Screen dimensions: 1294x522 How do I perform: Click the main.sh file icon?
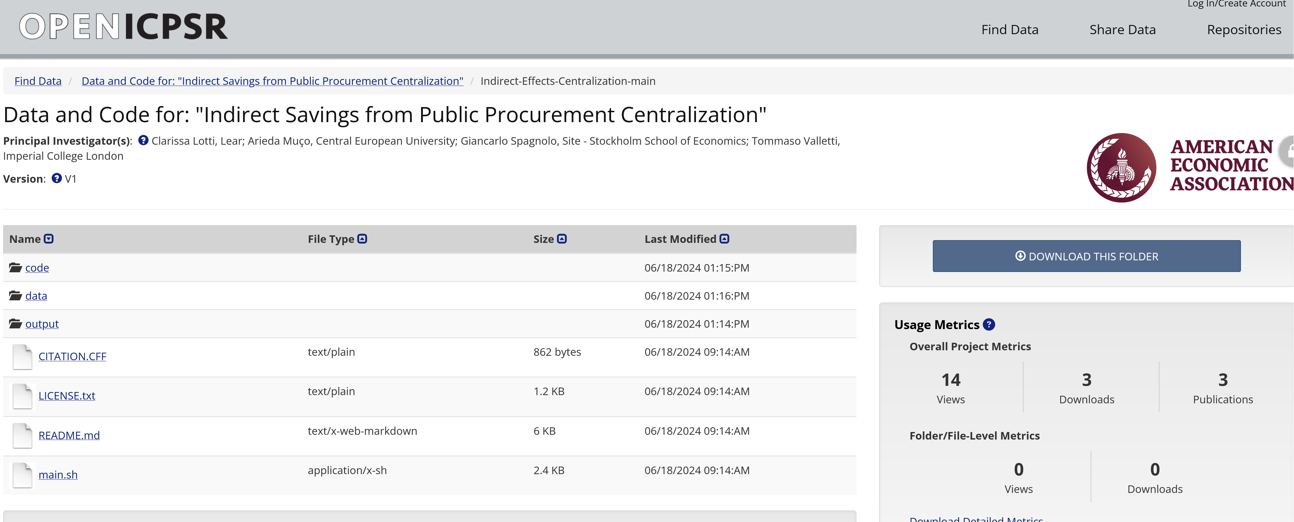tap(22, 475)
